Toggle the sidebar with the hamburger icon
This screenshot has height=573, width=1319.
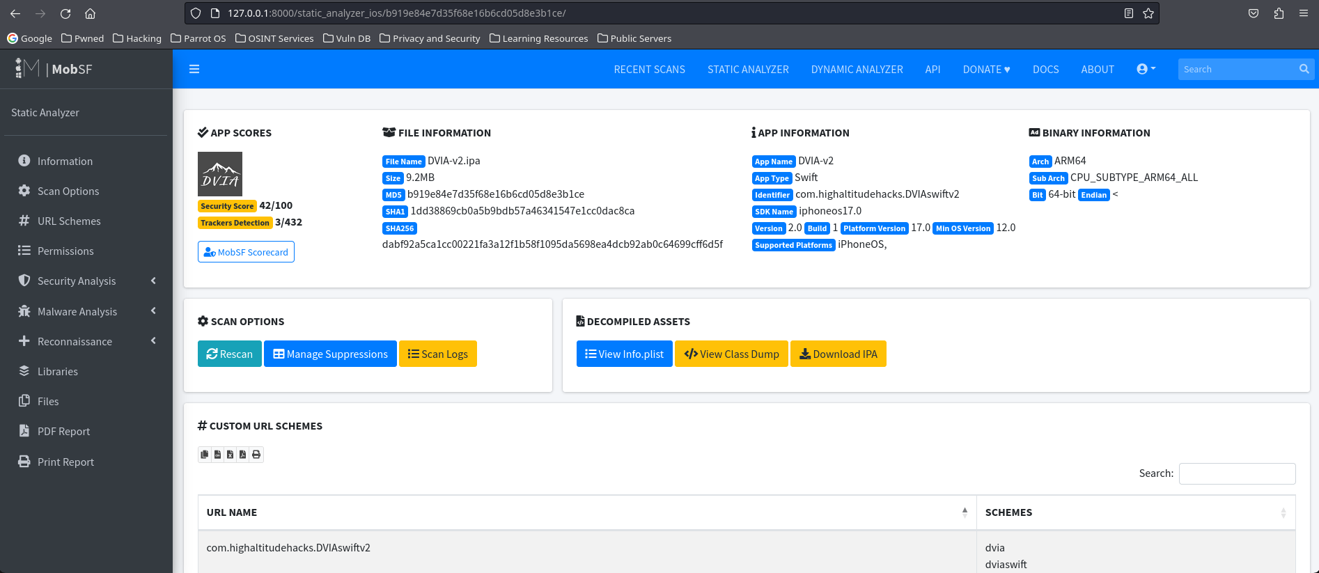pyautogui.click(x=194, y=69)
